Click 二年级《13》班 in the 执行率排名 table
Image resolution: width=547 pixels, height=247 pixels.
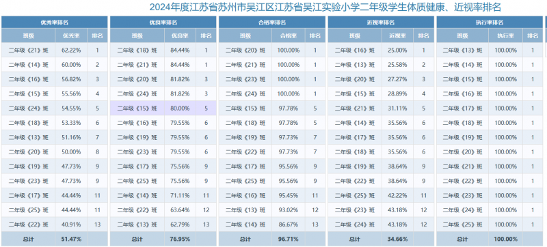tap(463, 50)
